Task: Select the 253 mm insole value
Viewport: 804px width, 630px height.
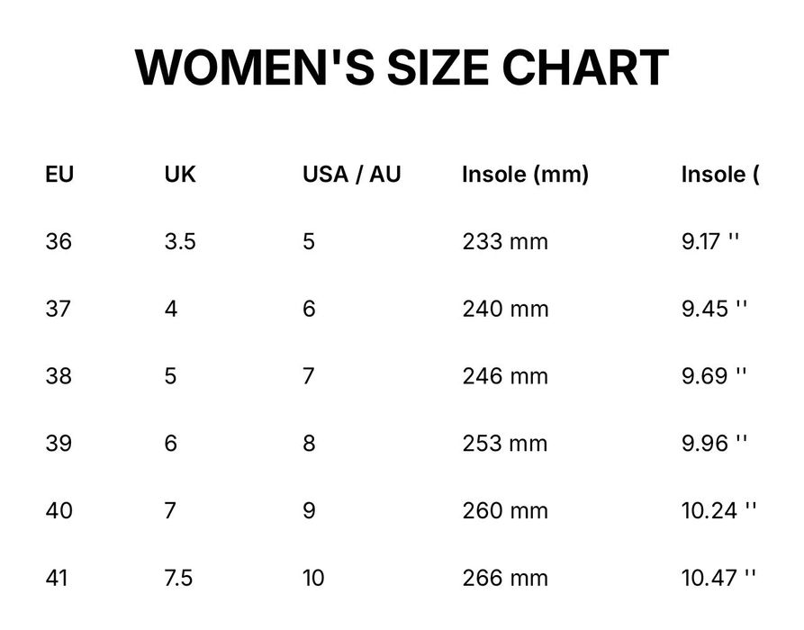Action: (x=505, y=444)
